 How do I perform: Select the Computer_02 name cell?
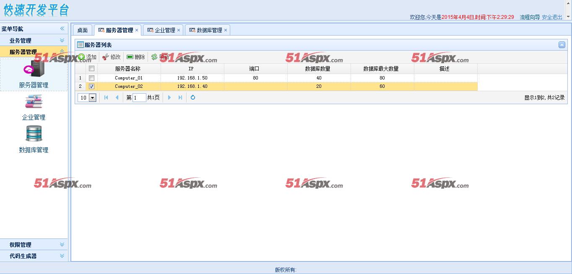(x=129, y=87)
